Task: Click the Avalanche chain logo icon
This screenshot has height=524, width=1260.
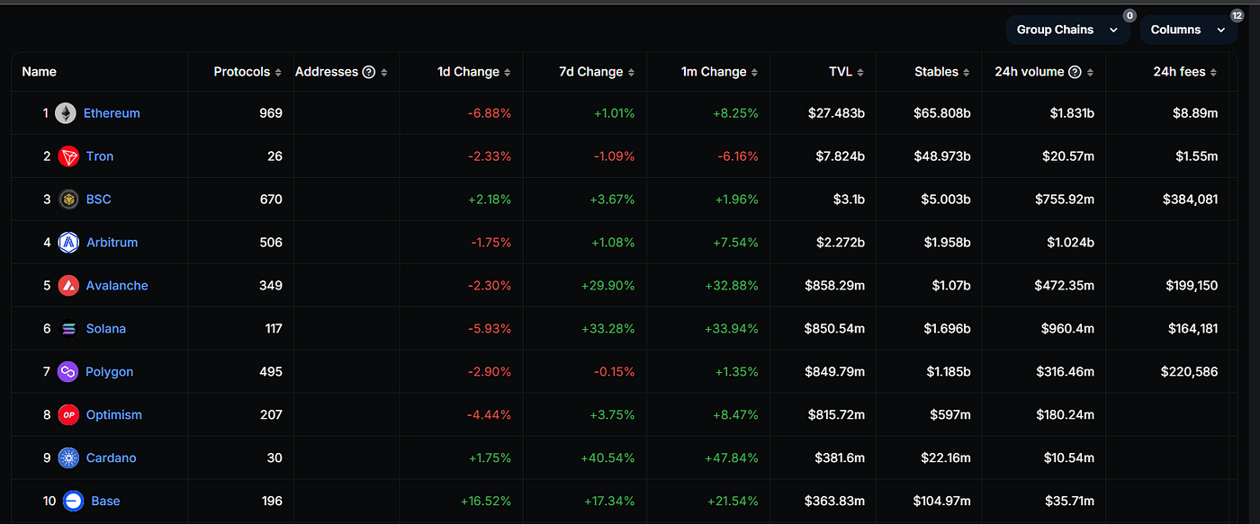Action: 68,286
